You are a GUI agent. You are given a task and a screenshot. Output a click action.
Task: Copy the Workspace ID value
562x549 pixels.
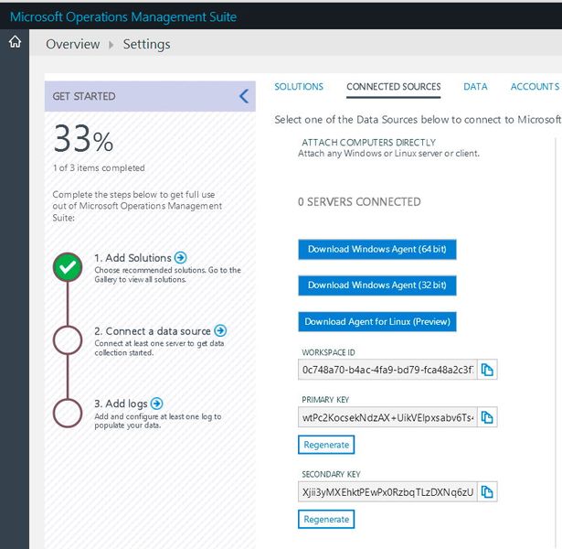[x=487, y=370]
